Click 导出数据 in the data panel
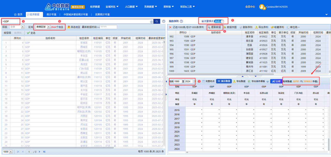The image size is (331, 157). (239, 81)
